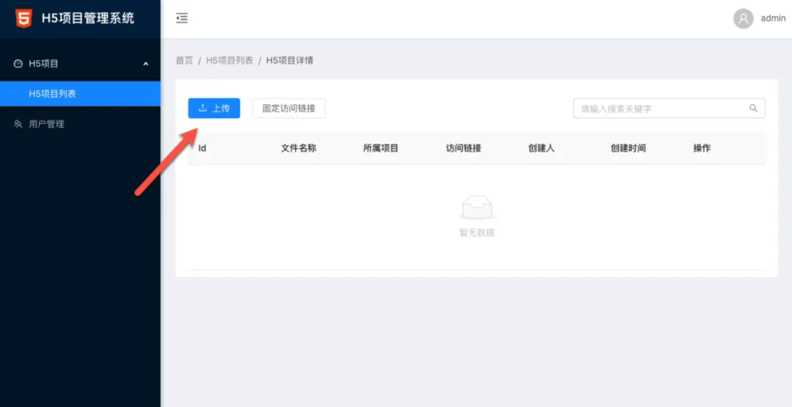792x407 pixels.
Task: Open 用户管理 menu item
Action: click(x=46, y=124)
